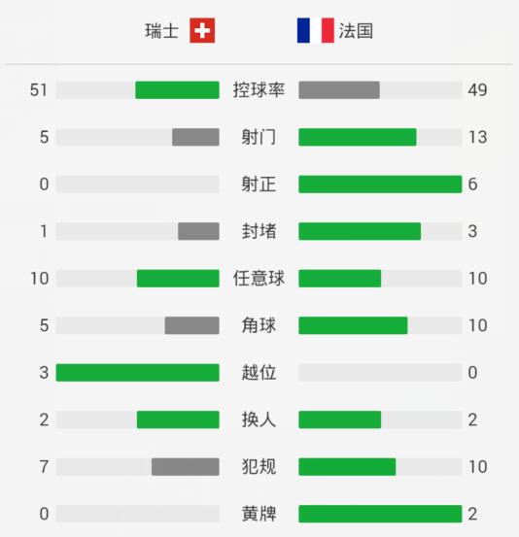Select the 黄牌 yellow cards label
The image size is (519, 537).
tap(259, 514)
